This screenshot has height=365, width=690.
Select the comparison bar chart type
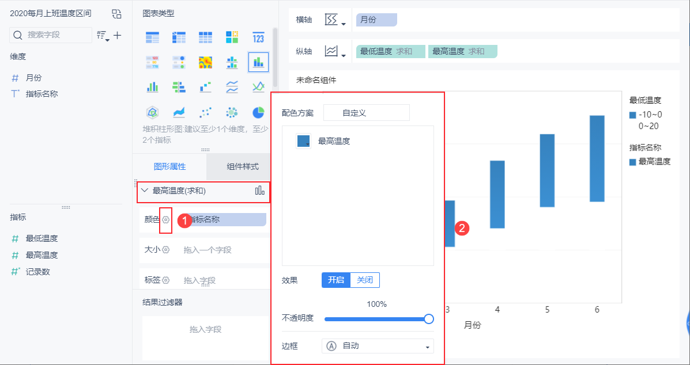(179, 87)
